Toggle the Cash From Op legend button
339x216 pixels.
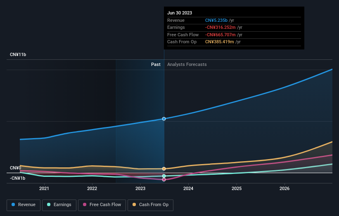[x=150, y=205]
